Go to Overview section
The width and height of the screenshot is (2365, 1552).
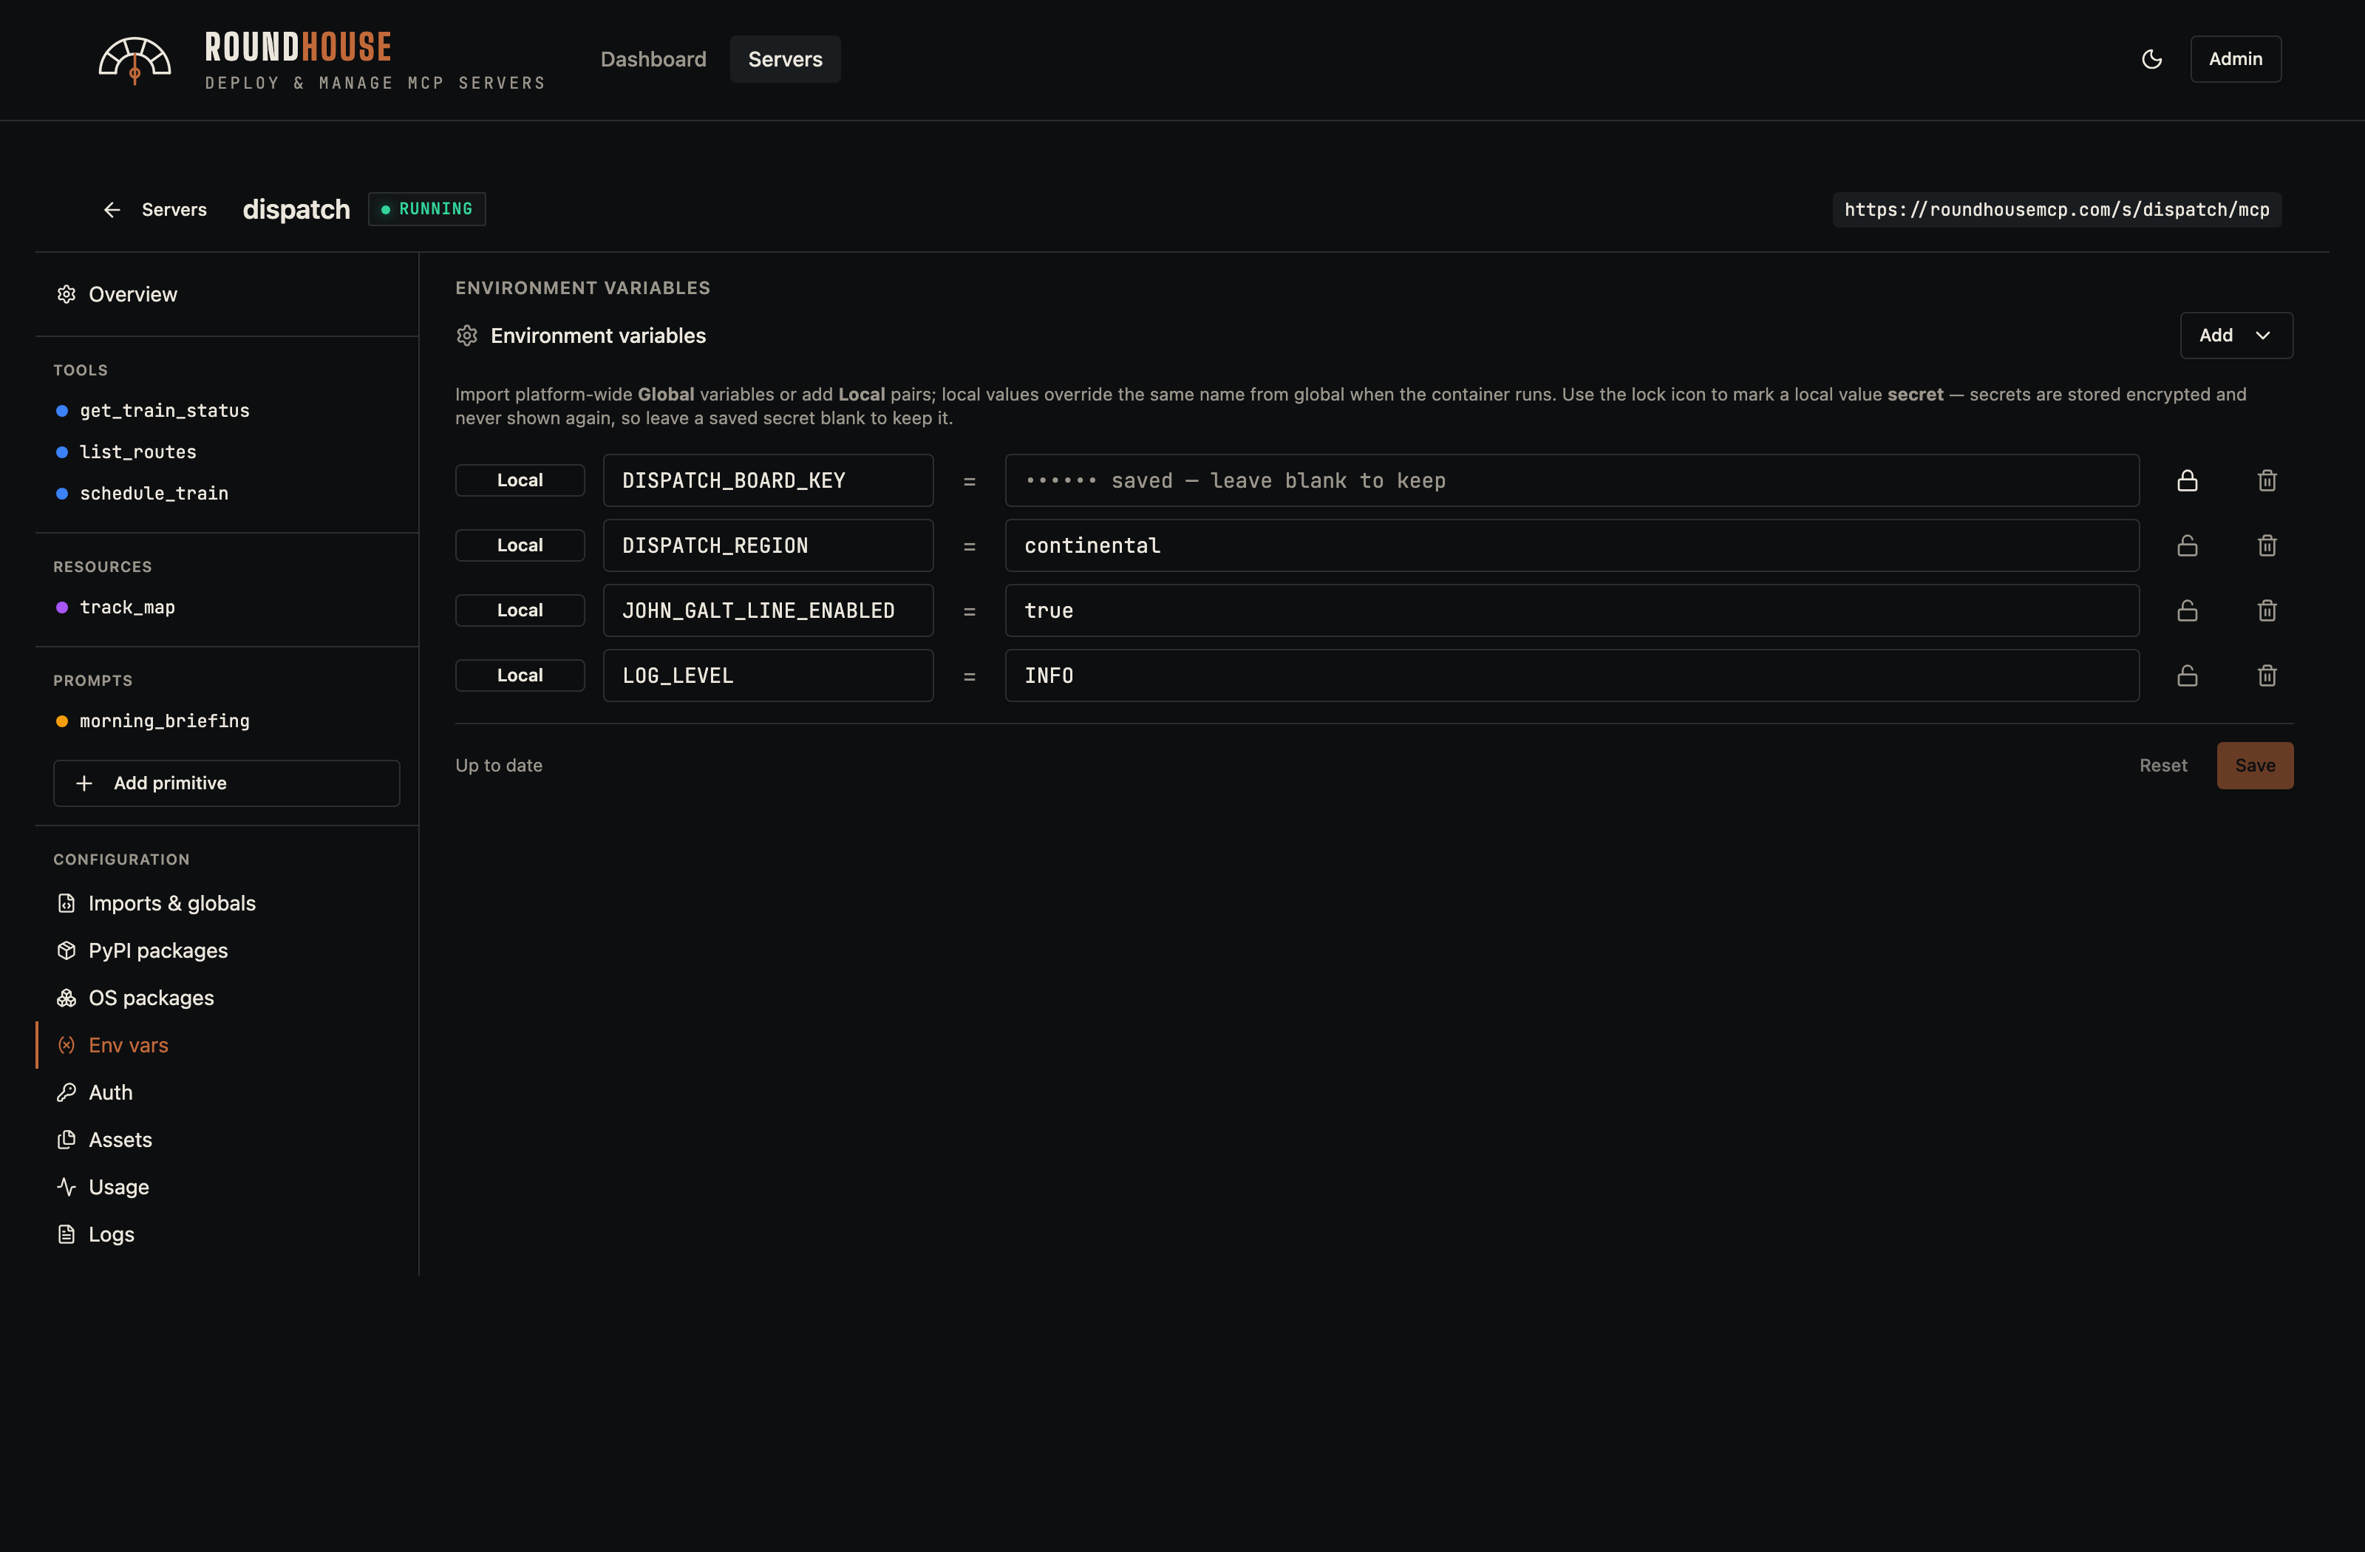click(227, 294)
